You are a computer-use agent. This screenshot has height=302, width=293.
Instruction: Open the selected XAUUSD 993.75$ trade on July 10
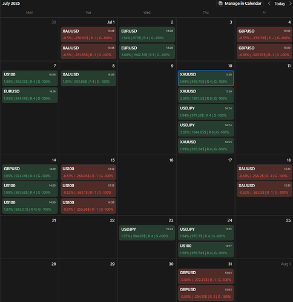coord(206,78)
